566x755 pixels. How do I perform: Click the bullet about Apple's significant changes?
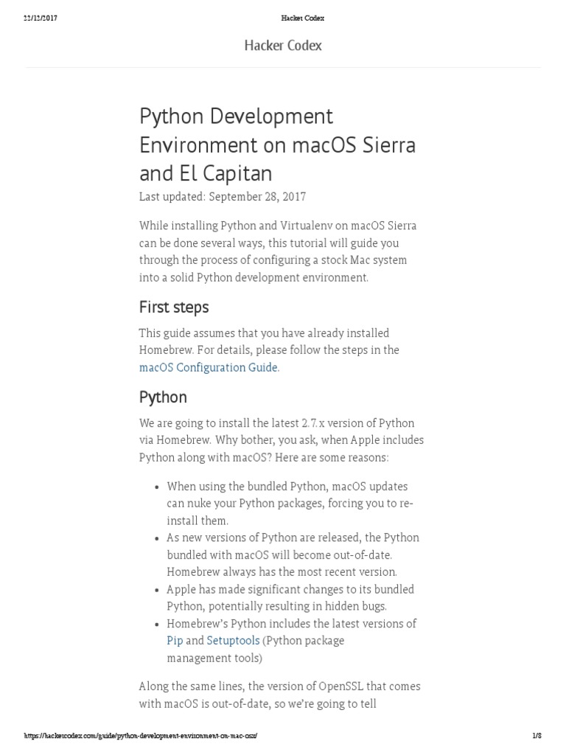click(x=290, y=598)
